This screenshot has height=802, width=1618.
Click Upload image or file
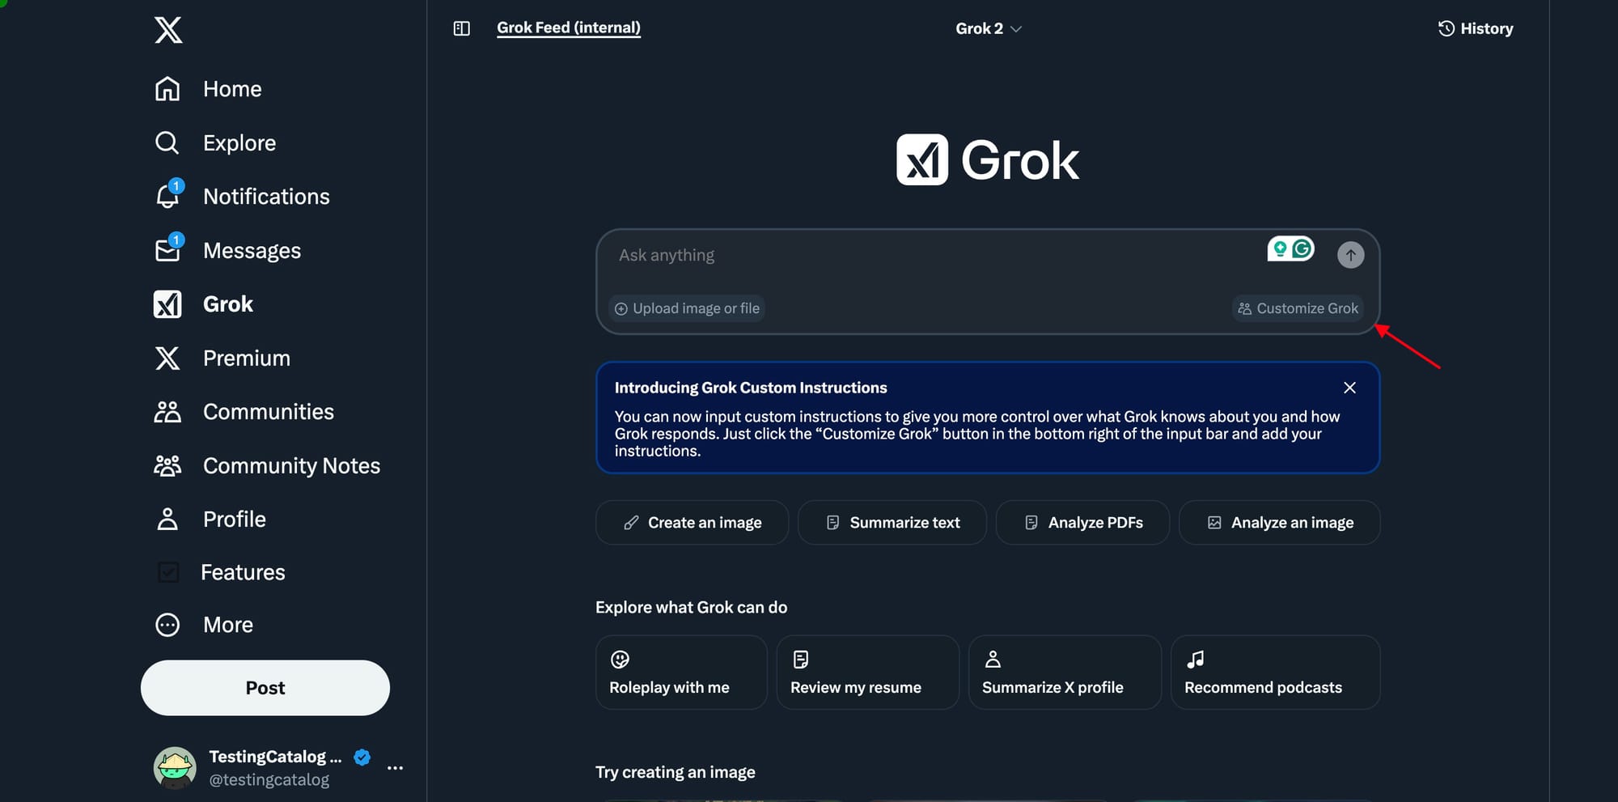click(687, 308)
